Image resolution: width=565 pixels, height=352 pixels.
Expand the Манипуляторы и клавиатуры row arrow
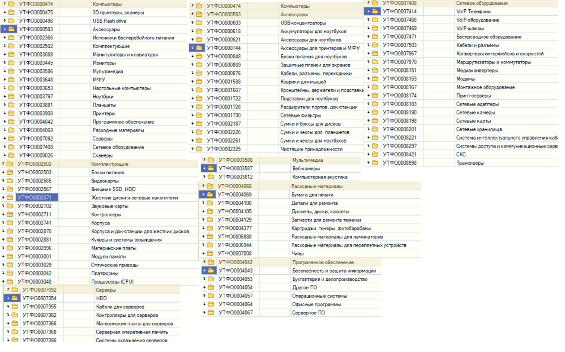click(x=4, y=54)
